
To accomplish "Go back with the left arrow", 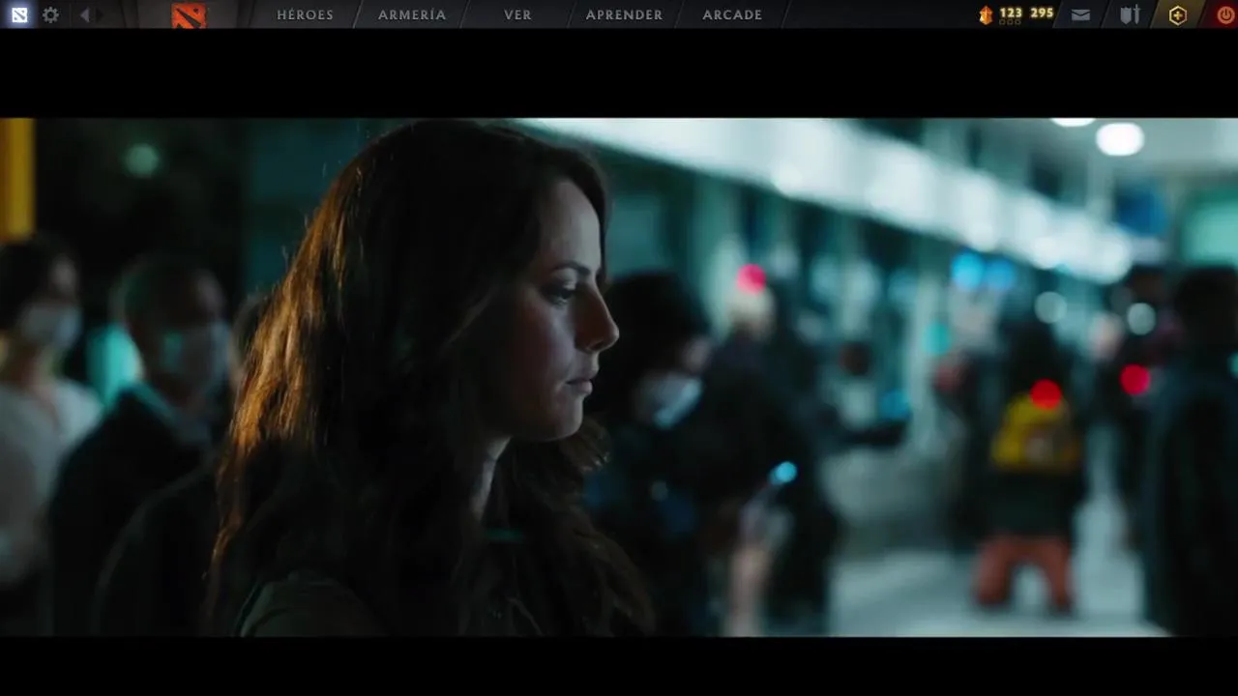I will pyautogui.click(x=84, y=14).
